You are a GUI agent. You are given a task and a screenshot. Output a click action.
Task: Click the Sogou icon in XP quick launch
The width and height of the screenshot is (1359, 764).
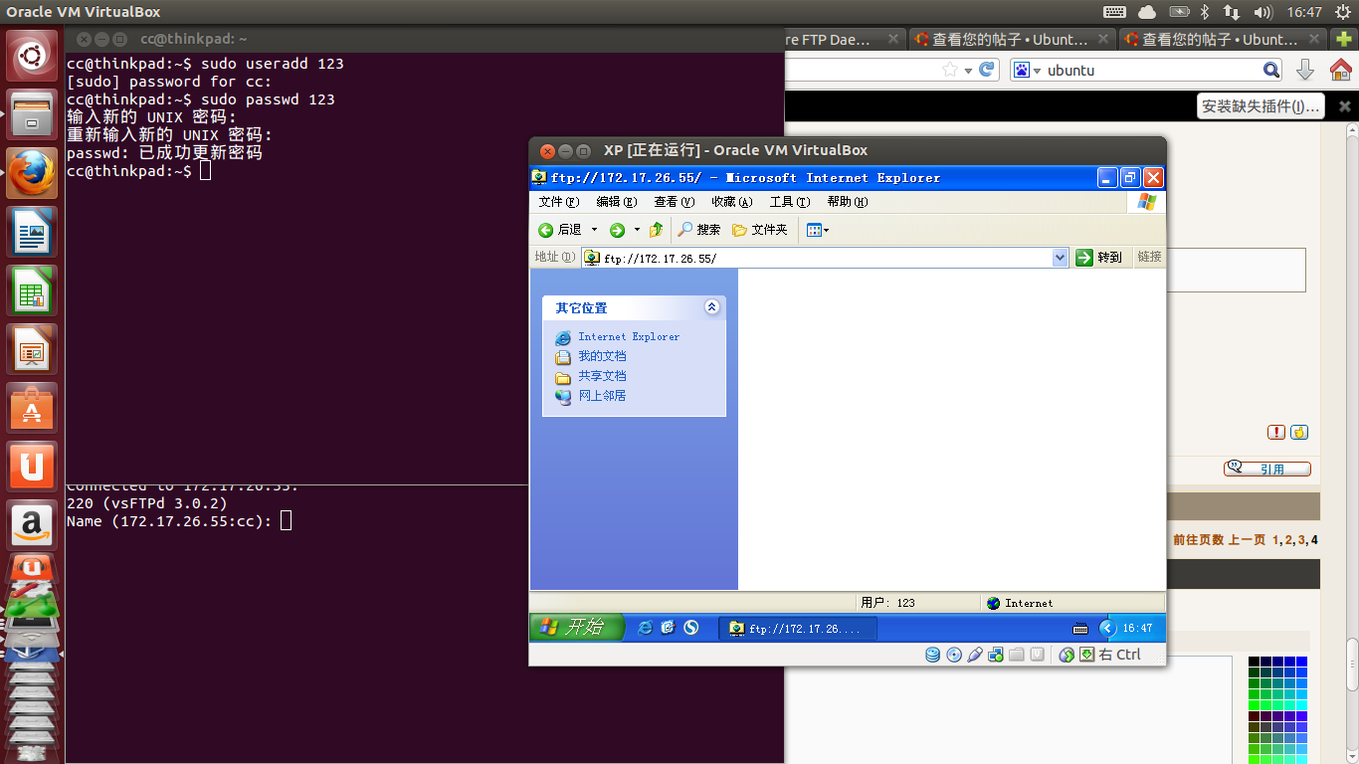tap(690, 628)
